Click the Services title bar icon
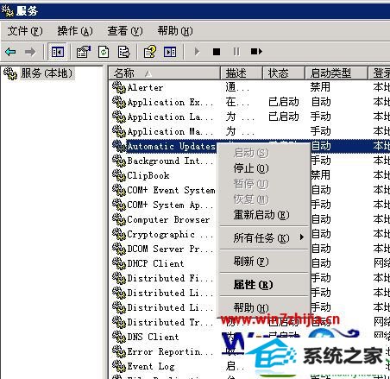390x379 pixels. click(x=8, y=11)
